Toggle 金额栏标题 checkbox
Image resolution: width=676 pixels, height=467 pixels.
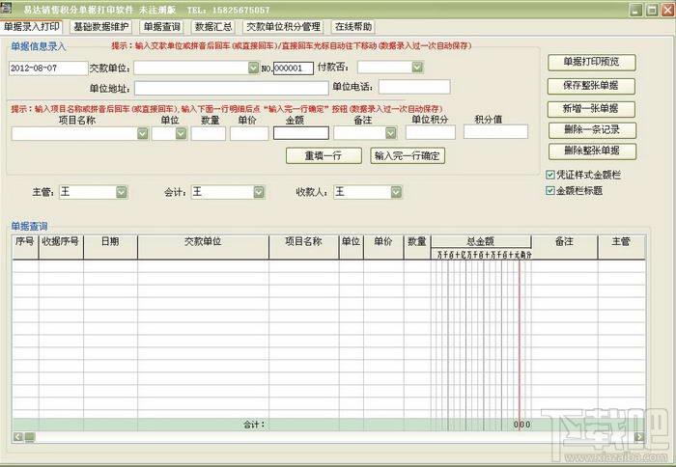point(550,190)
